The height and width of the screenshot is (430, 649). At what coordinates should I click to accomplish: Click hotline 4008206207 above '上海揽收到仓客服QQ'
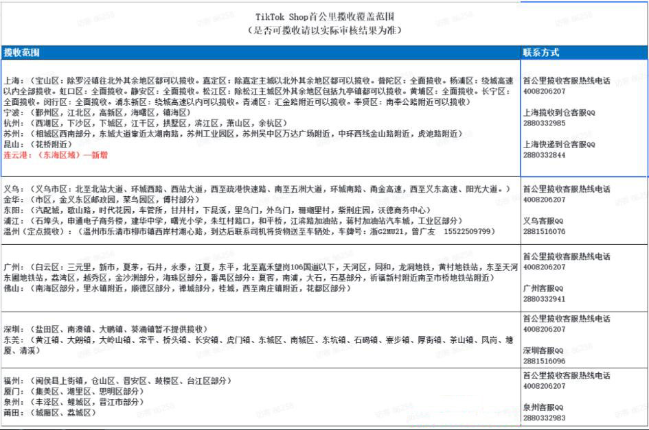[x=545, y=91]
